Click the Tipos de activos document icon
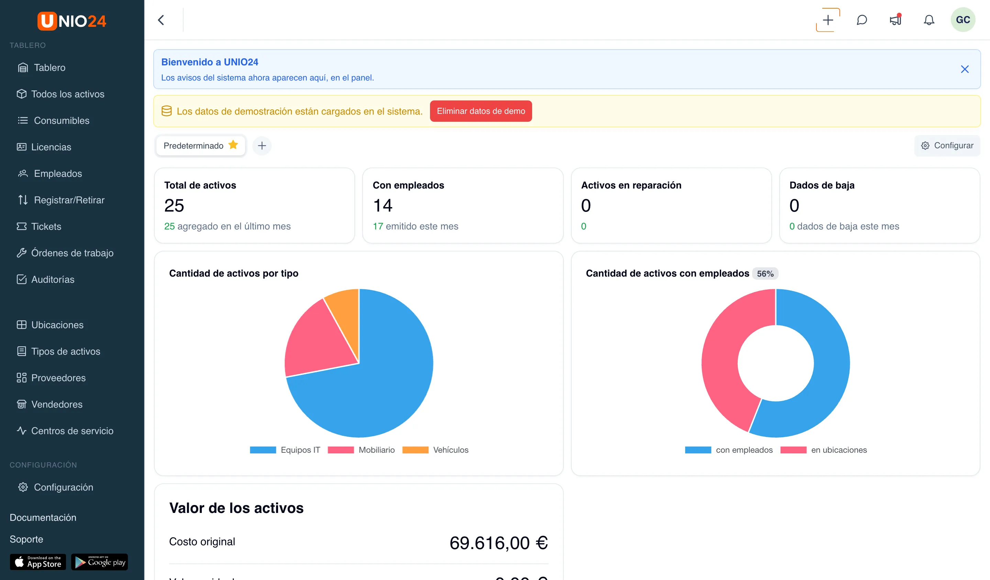Viewport: 990px width, 580px height. 22,351
